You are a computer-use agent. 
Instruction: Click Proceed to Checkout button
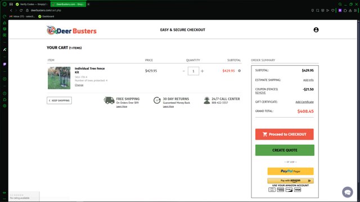coord(285,134)
